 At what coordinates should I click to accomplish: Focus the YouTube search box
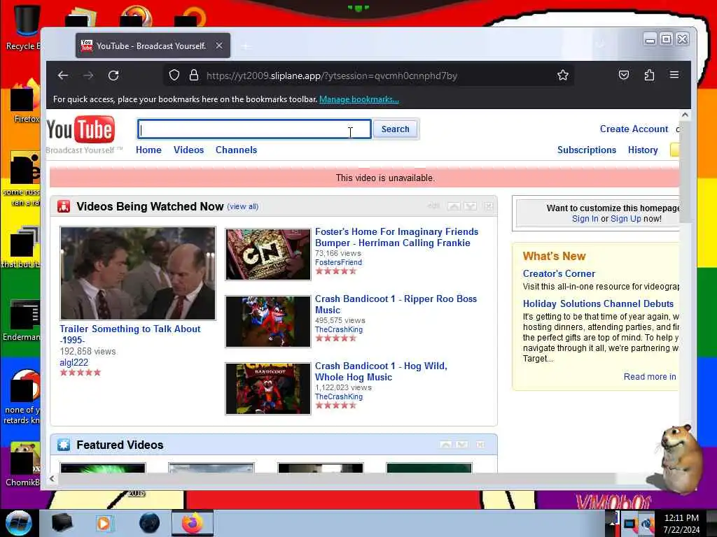coord(254,129)
